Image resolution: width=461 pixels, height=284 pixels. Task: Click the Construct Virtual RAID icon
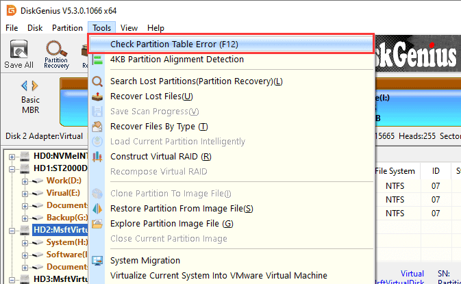[x=97, y=157]
